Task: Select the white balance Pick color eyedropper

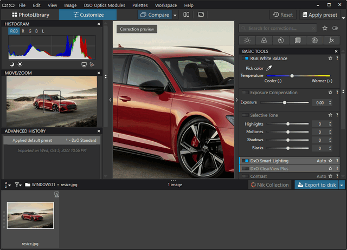Action: 269,68
